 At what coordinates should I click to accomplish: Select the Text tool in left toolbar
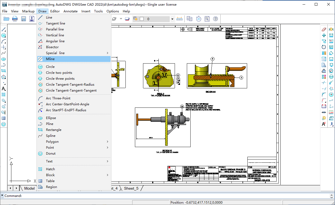point(4,89)
